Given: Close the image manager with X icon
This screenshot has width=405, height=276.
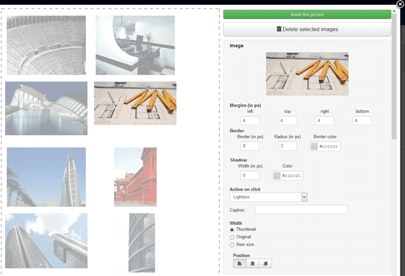Looking at the screenshot, I should [x=399, y=4].
